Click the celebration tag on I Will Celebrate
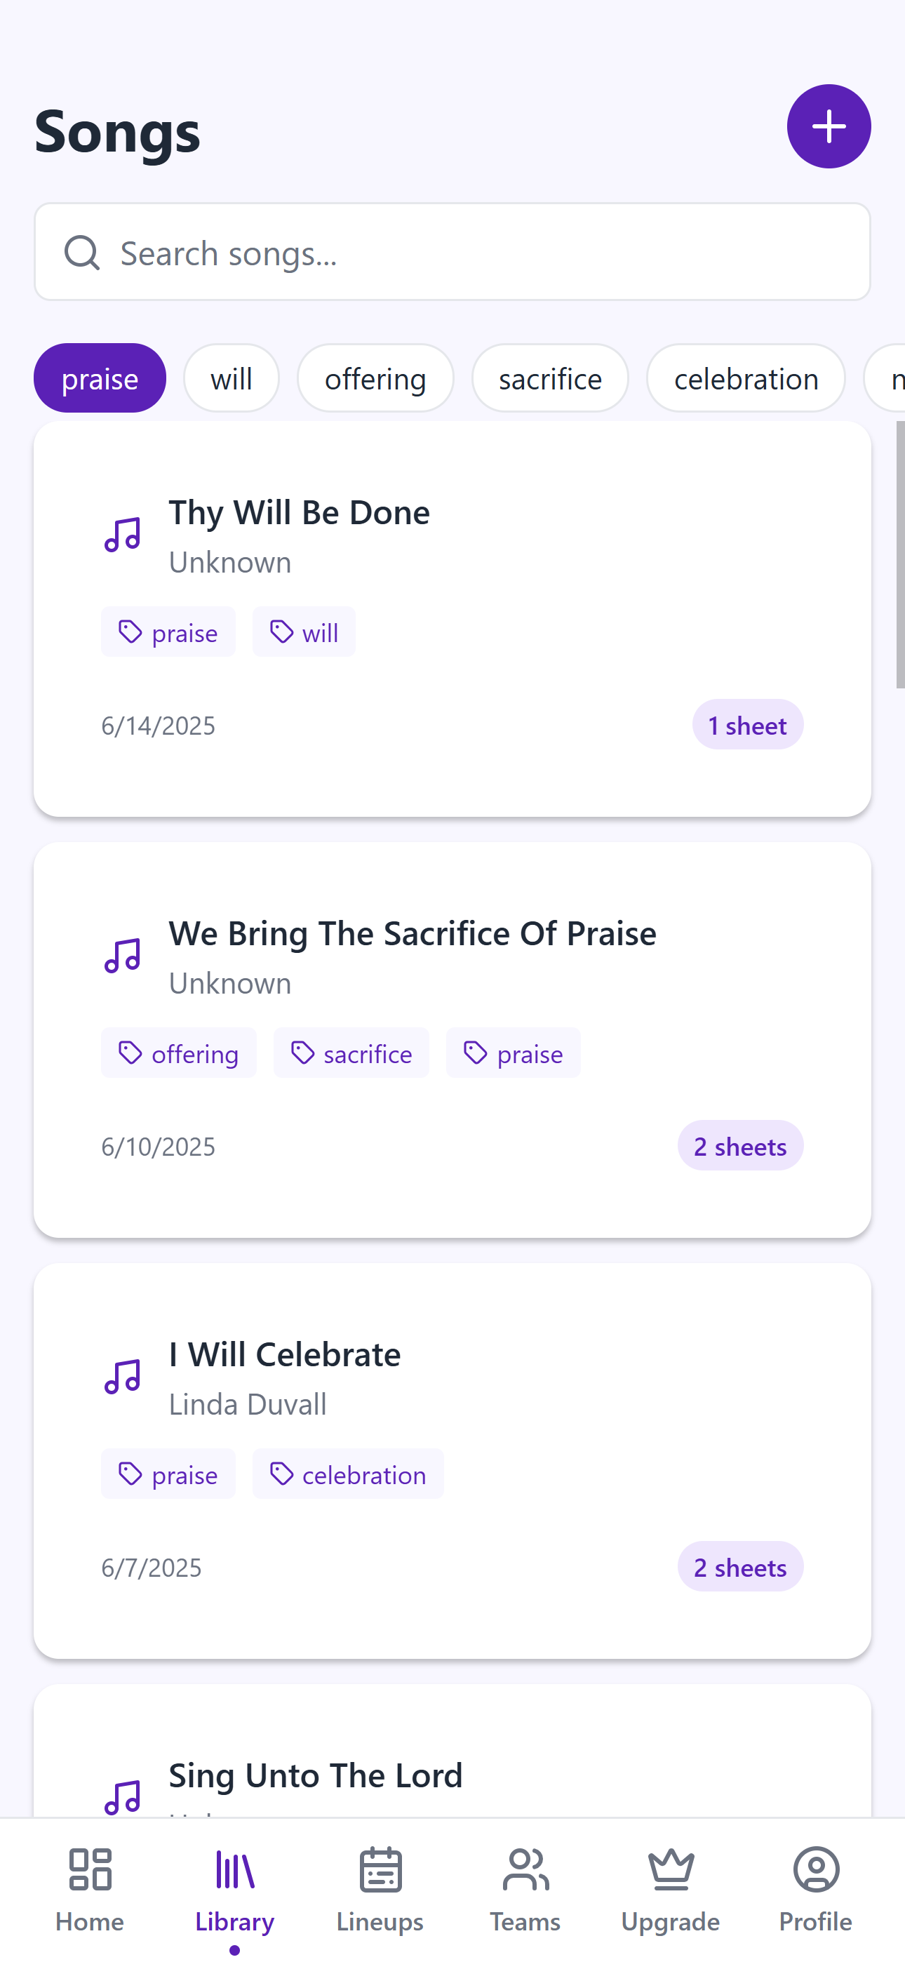 pos(348,1474)
